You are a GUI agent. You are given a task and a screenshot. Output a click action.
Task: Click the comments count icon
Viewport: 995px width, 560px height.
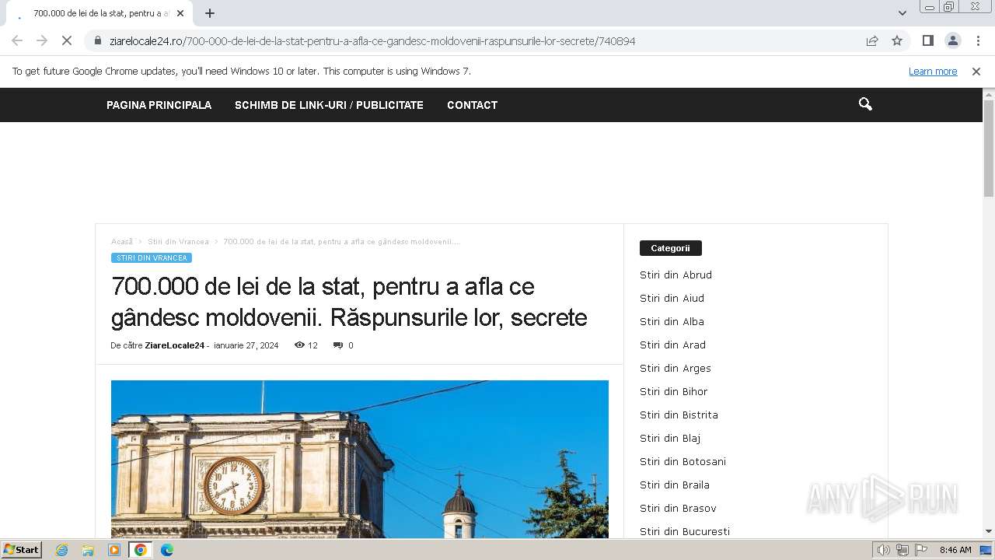point(338,345)
